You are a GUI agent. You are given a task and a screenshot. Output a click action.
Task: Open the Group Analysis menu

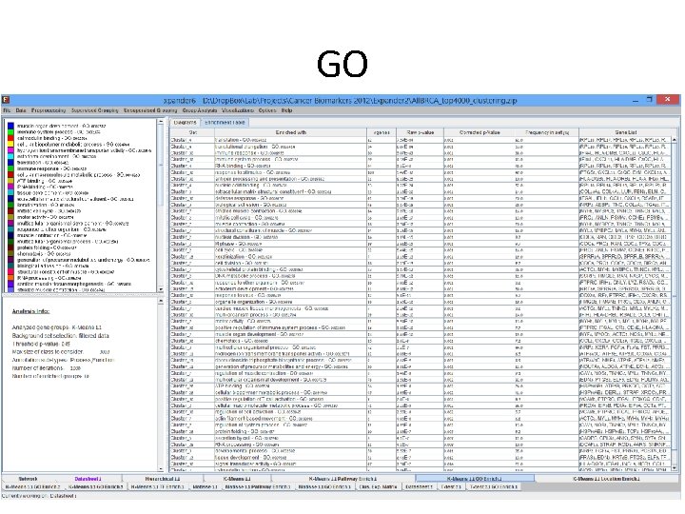(x=200, y=110)
